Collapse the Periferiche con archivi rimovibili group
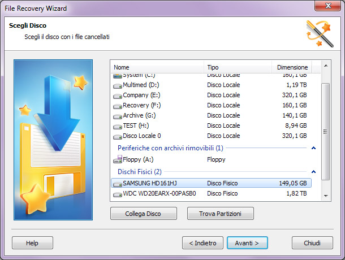Viewport: 345px width, 260px height. (x=313, y=148)
